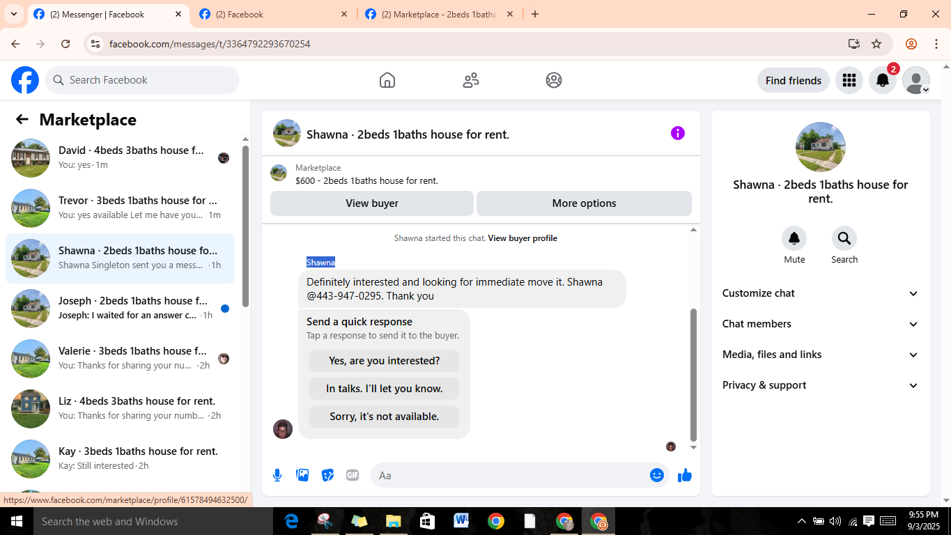Close the (2) Facebook browser tab

(344, 14)
